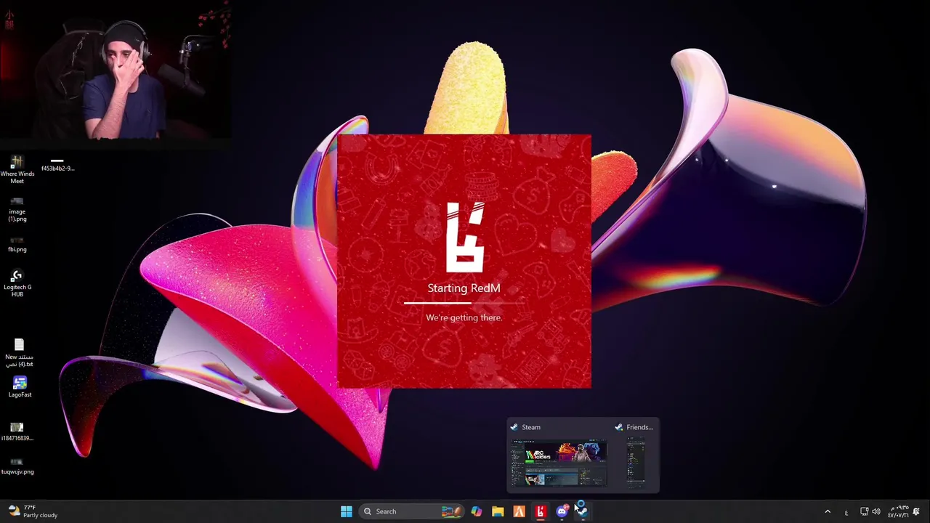
Task: Select the f453b4b2-9... desktop file
Action: pos(57,164)
